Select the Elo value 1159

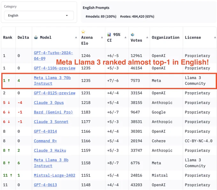(86, 150)
